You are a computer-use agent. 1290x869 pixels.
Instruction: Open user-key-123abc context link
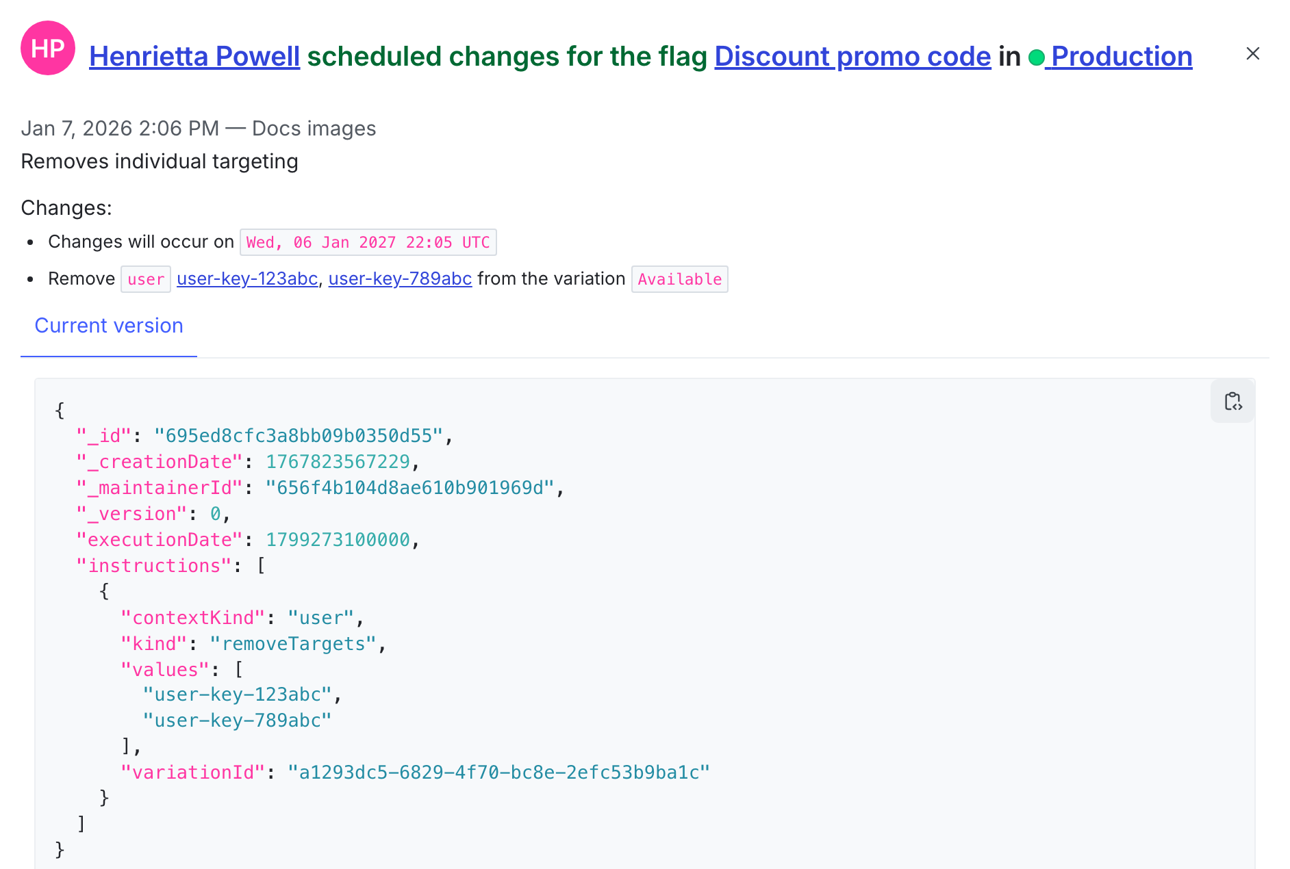coord(247,279)
